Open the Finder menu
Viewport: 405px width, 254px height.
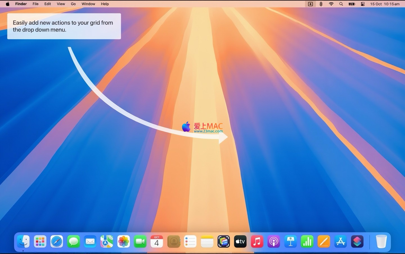click(21, 4)
